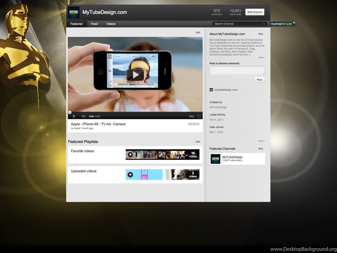
Task: Switch to the Feed tab
Action: click(94, 24)
